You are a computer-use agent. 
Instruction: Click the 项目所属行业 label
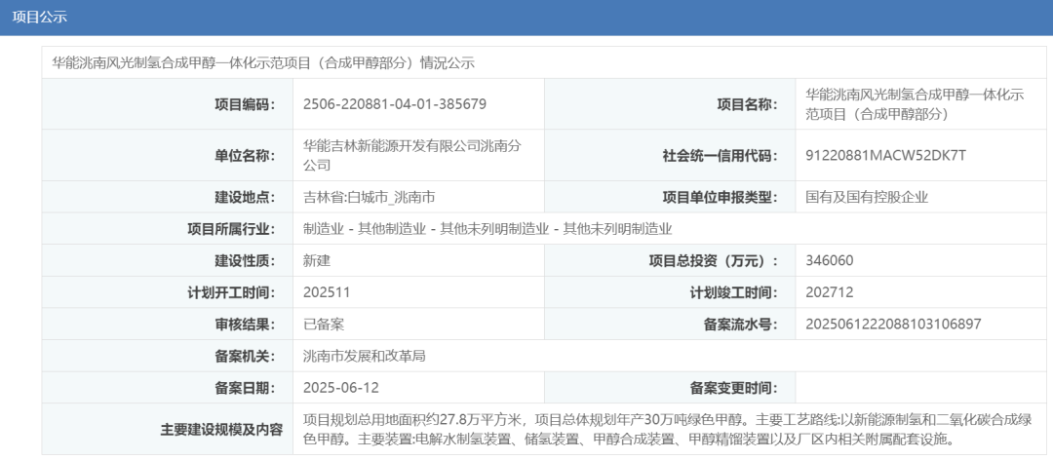pyautogui.click(x=231, y=229)
